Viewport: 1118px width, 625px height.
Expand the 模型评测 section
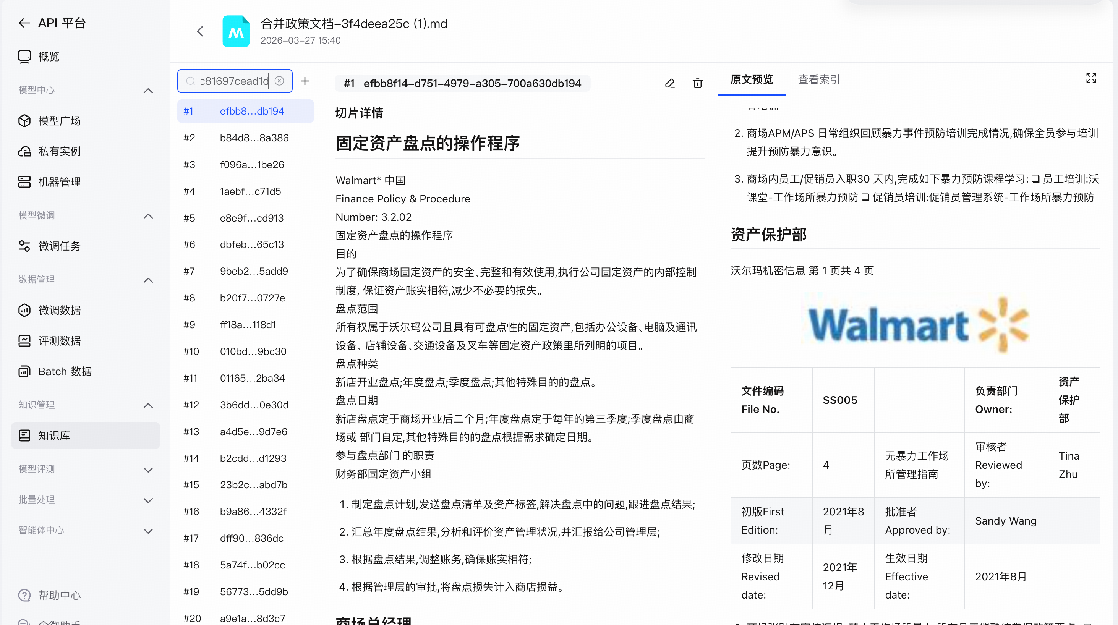click(x=148, y=470)
